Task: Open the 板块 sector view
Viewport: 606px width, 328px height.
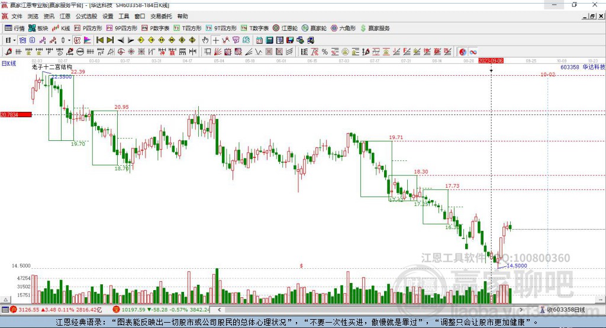Action: [x=38, y=28]
